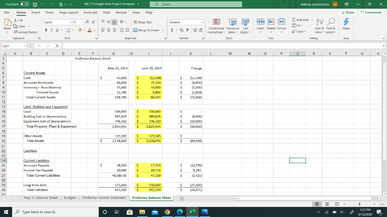Toggle AutoSave switch
The width and height of the screenshot is (387, 217).
(25, 4)
